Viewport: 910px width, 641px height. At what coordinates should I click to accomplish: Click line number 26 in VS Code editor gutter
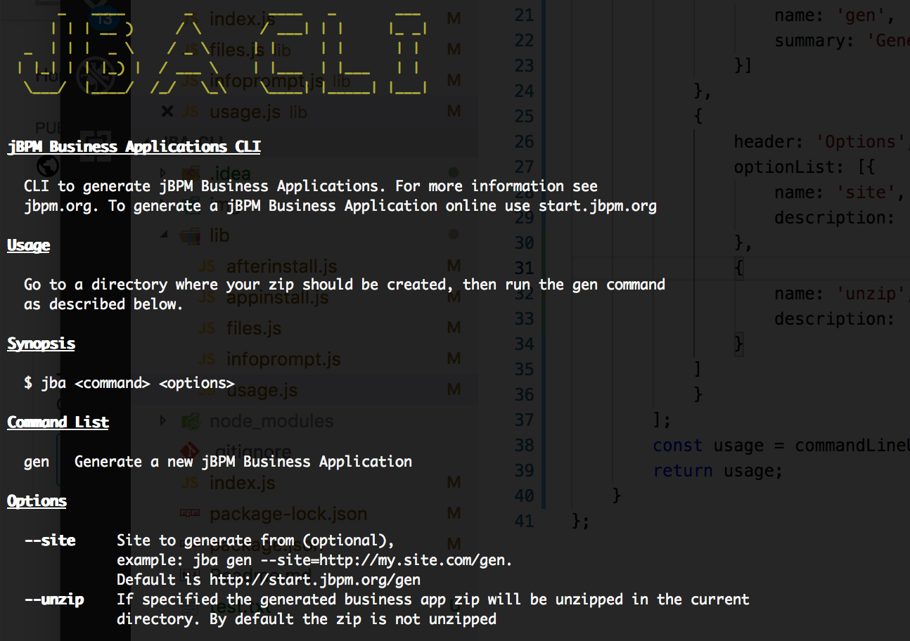(525, 142)
